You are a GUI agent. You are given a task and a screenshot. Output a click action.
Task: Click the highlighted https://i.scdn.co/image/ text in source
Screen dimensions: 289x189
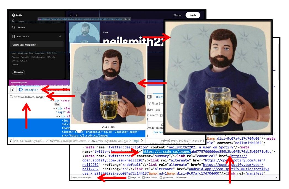coord(167,151)
